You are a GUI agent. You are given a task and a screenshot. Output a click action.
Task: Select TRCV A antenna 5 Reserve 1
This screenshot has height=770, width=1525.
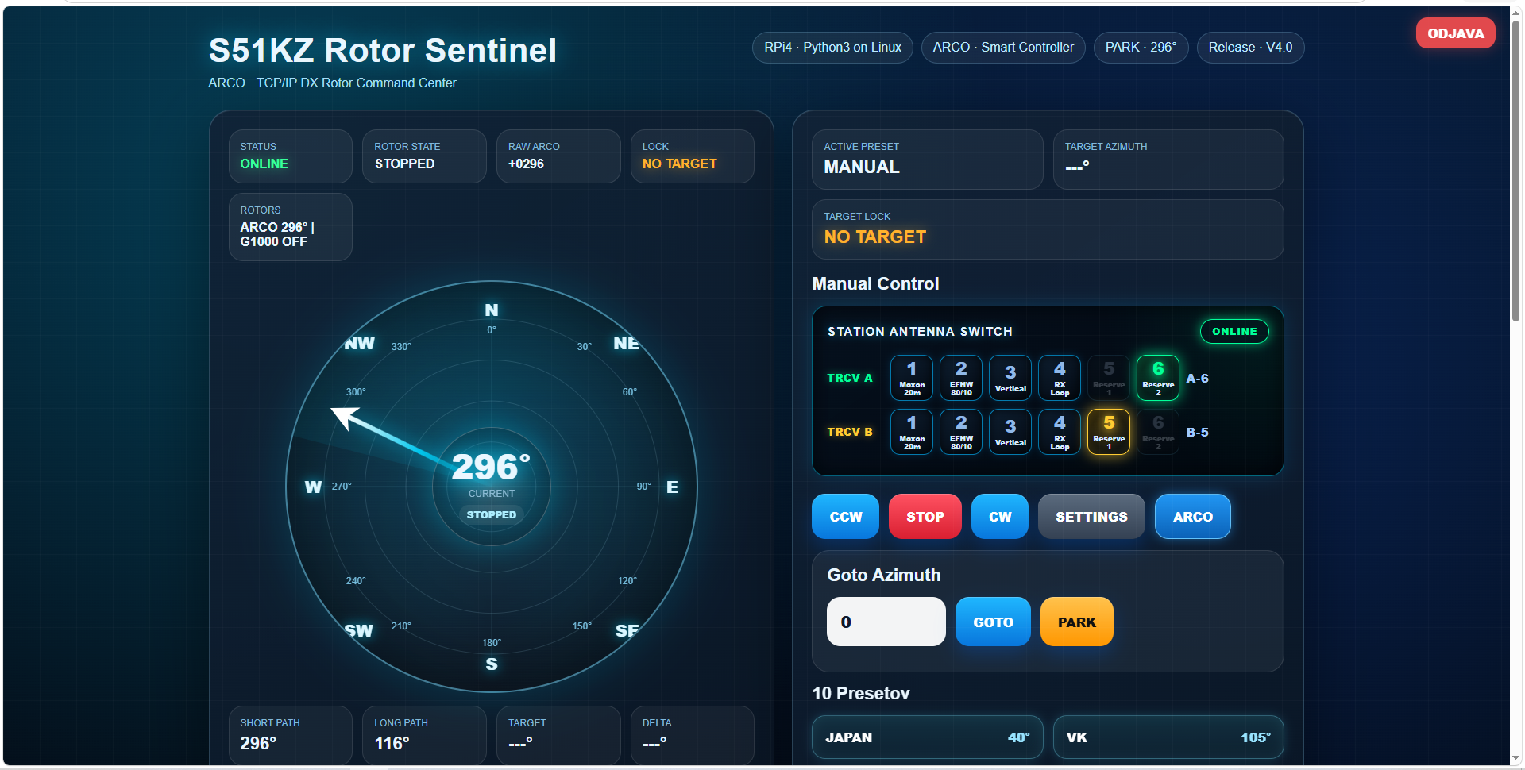[x=1109, y=378]
